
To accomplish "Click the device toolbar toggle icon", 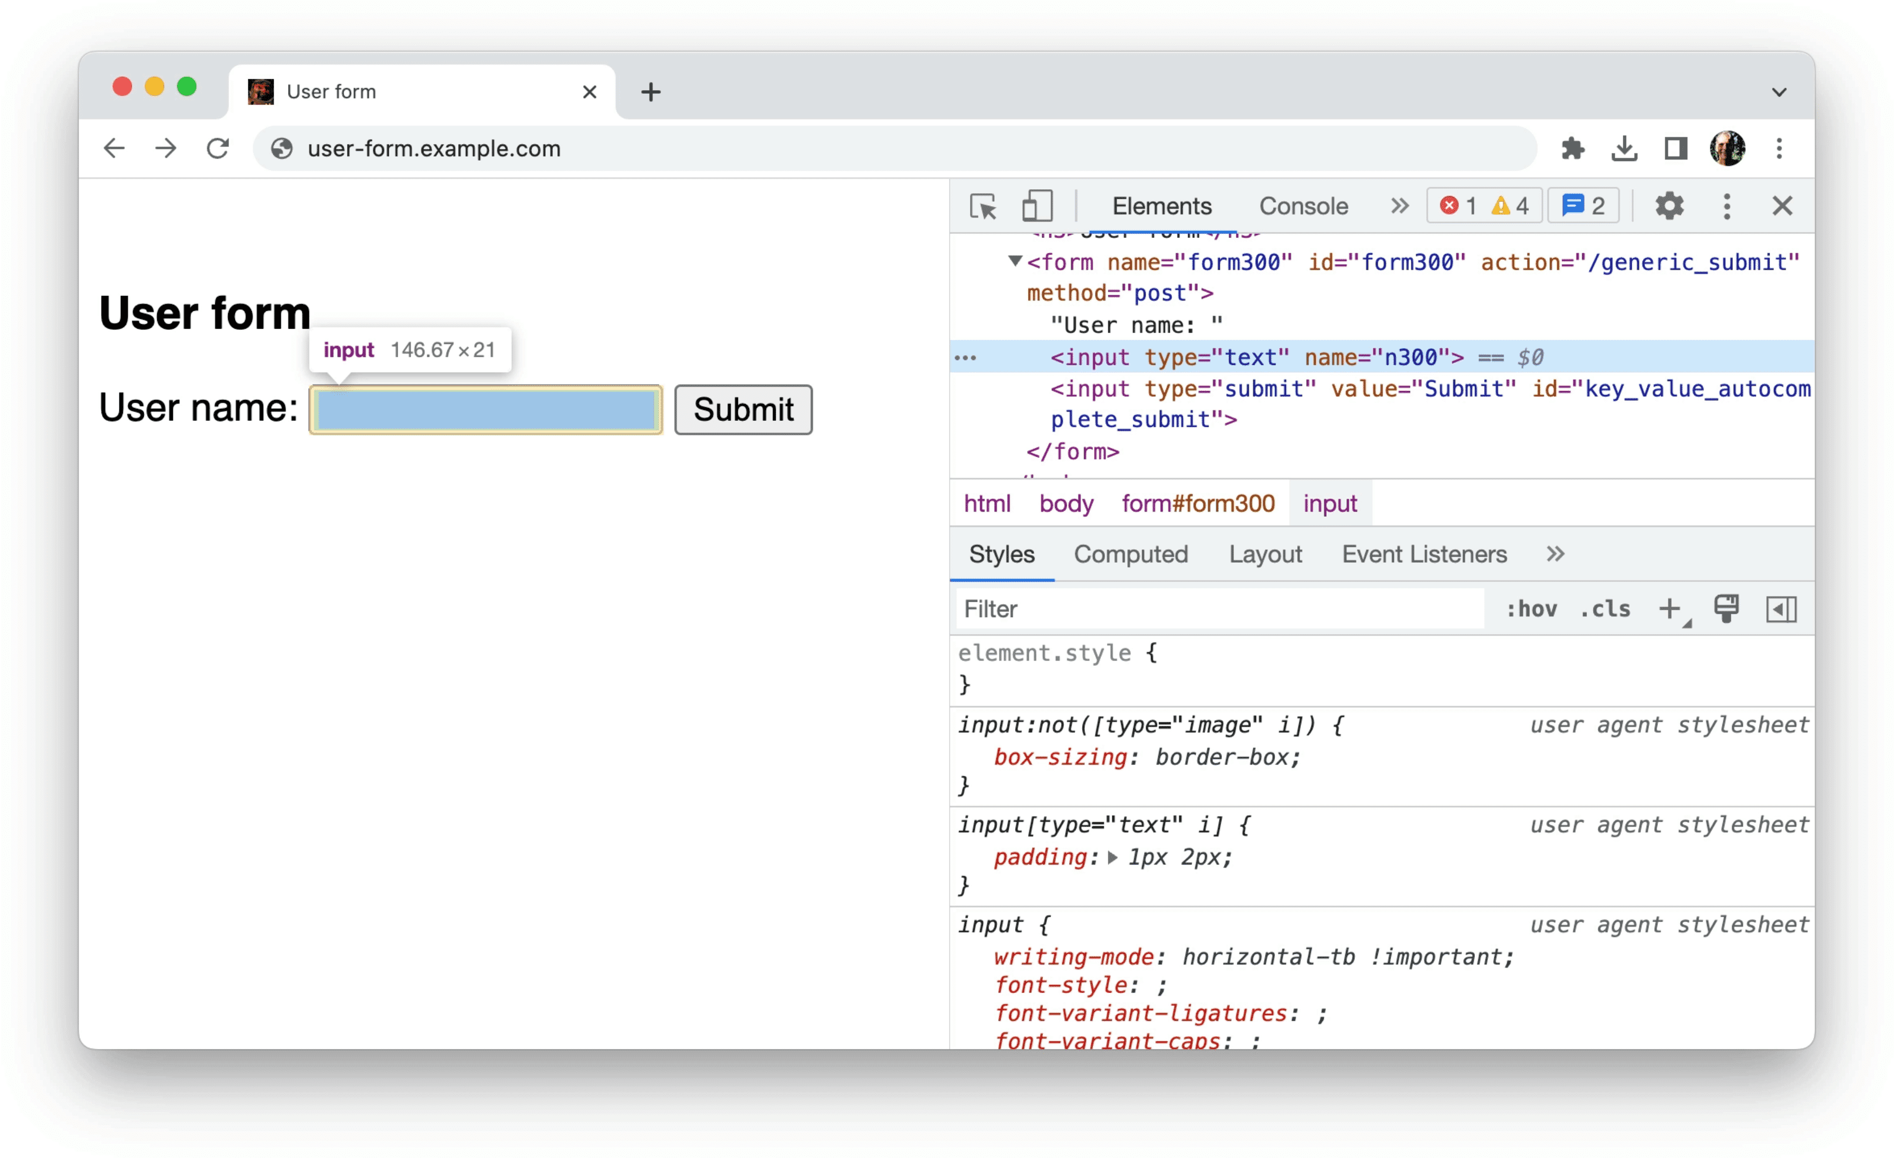I will (1035, 207).
